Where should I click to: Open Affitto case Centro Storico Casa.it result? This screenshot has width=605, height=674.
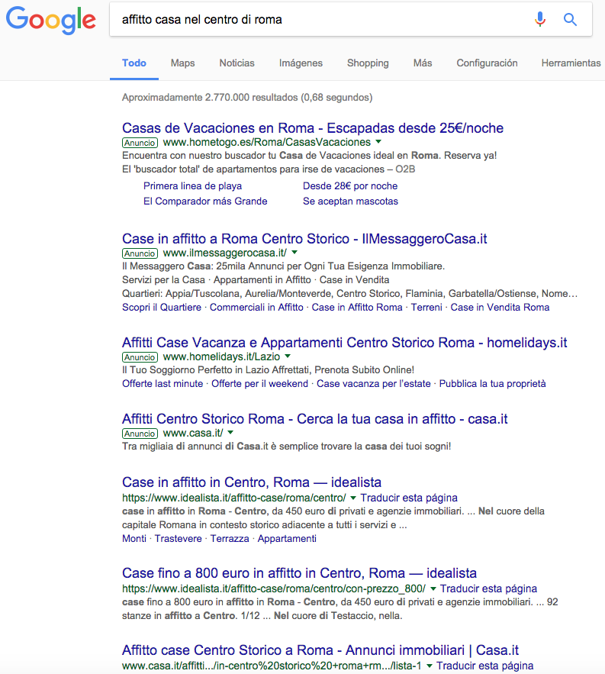(320, 650)
